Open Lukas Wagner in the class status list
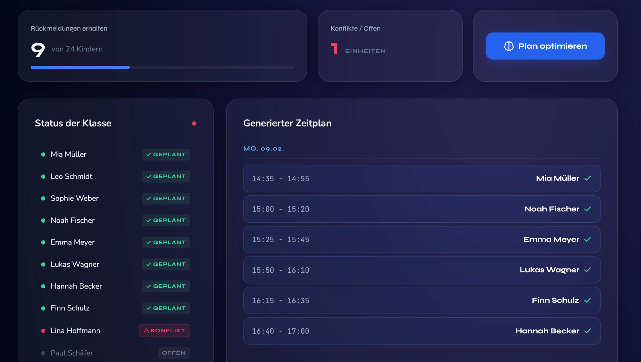641x362 pixels. (x=75, y=264)
